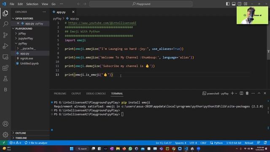Open the Search view in activity bar
Screen dimensions: 270x152
click(5, 24)
